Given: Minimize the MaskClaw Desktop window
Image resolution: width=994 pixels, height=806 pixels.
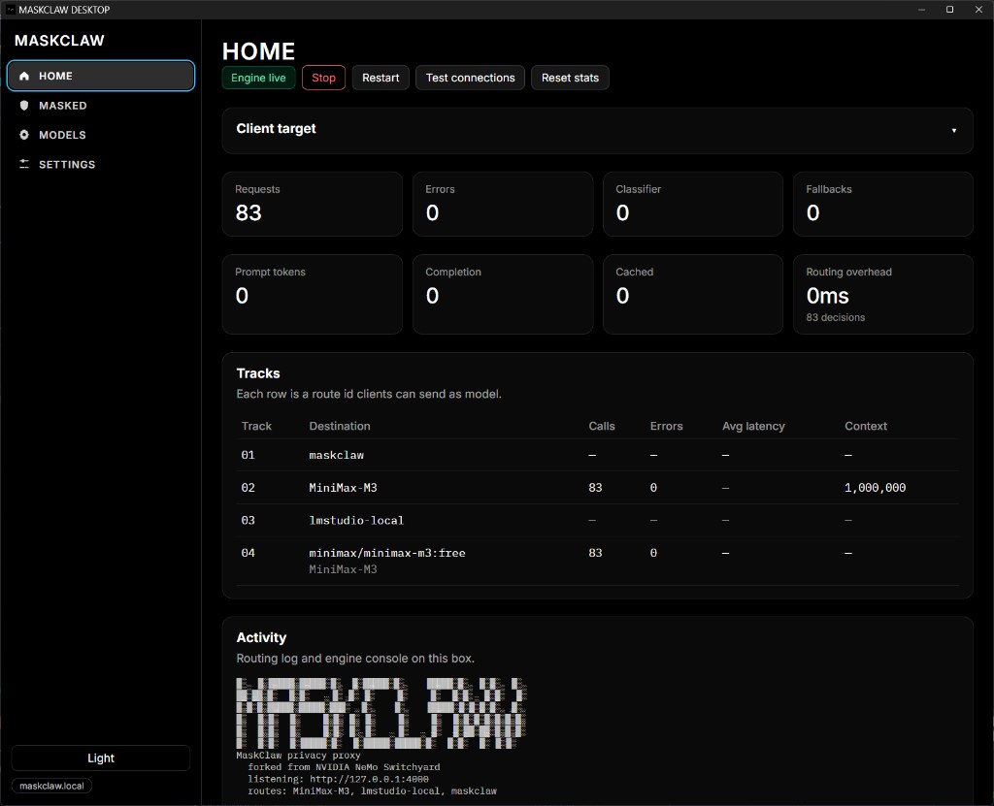Looking at the screenshot, I should (x=921, y=10).
